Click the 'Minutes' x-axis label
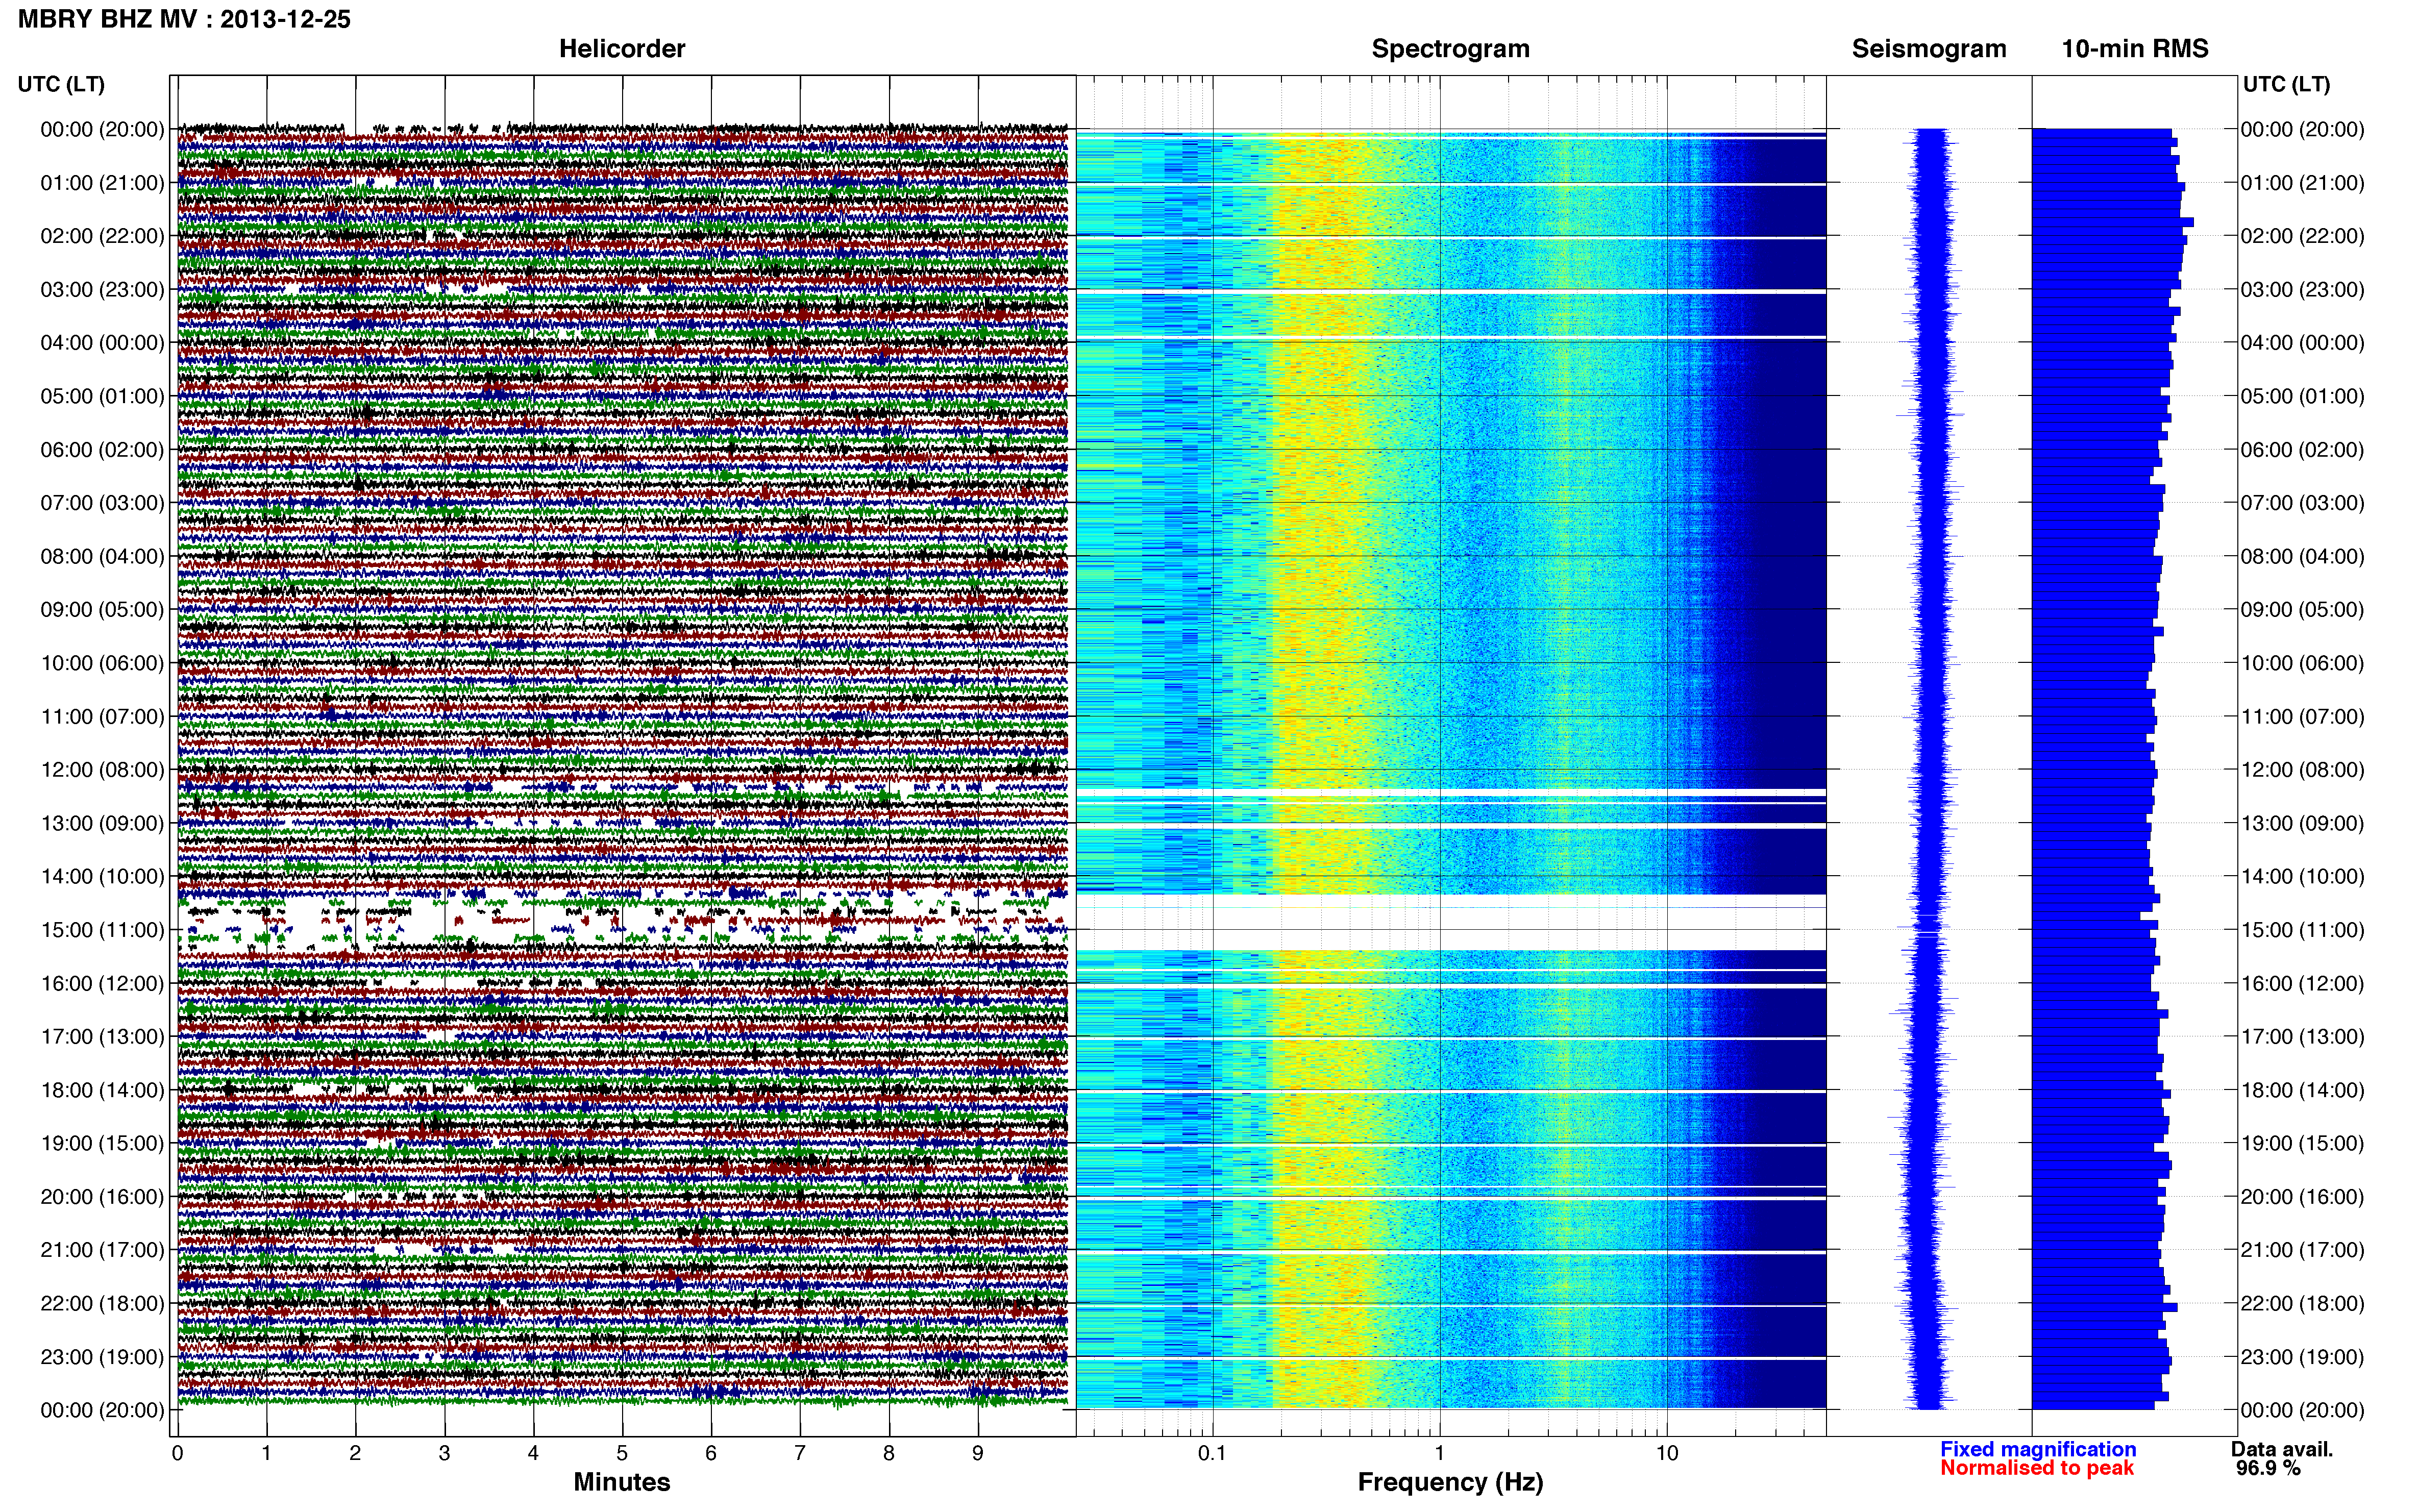2419x1512 pixels. [622, 1482]
